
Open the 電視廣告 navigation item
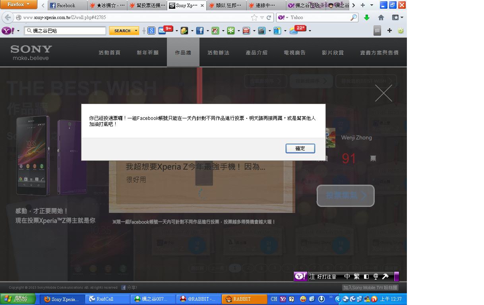click(x=294, y=52)
